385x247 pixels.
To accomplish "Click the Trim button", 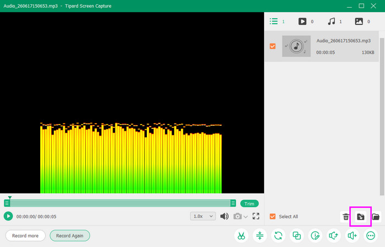I will coord(249,204).
